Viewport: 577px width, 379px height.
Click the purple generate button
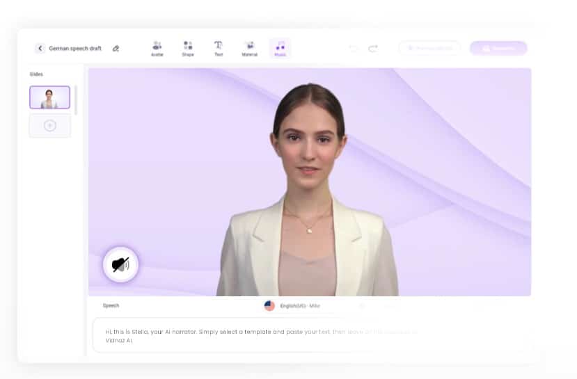pos(498,48)
